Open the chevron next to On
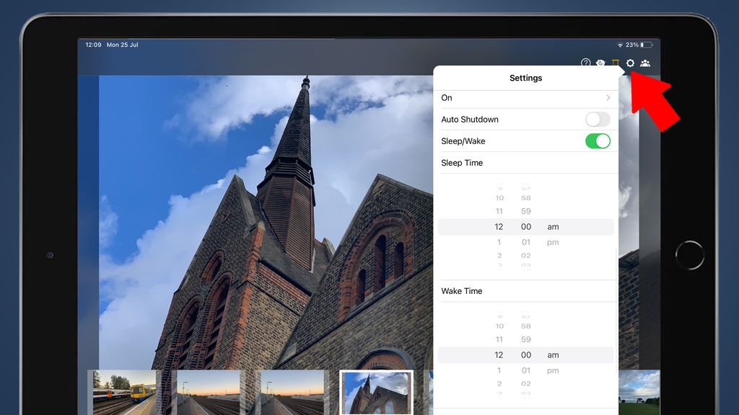This screenshot has width=739, height=415. point(608,98)
